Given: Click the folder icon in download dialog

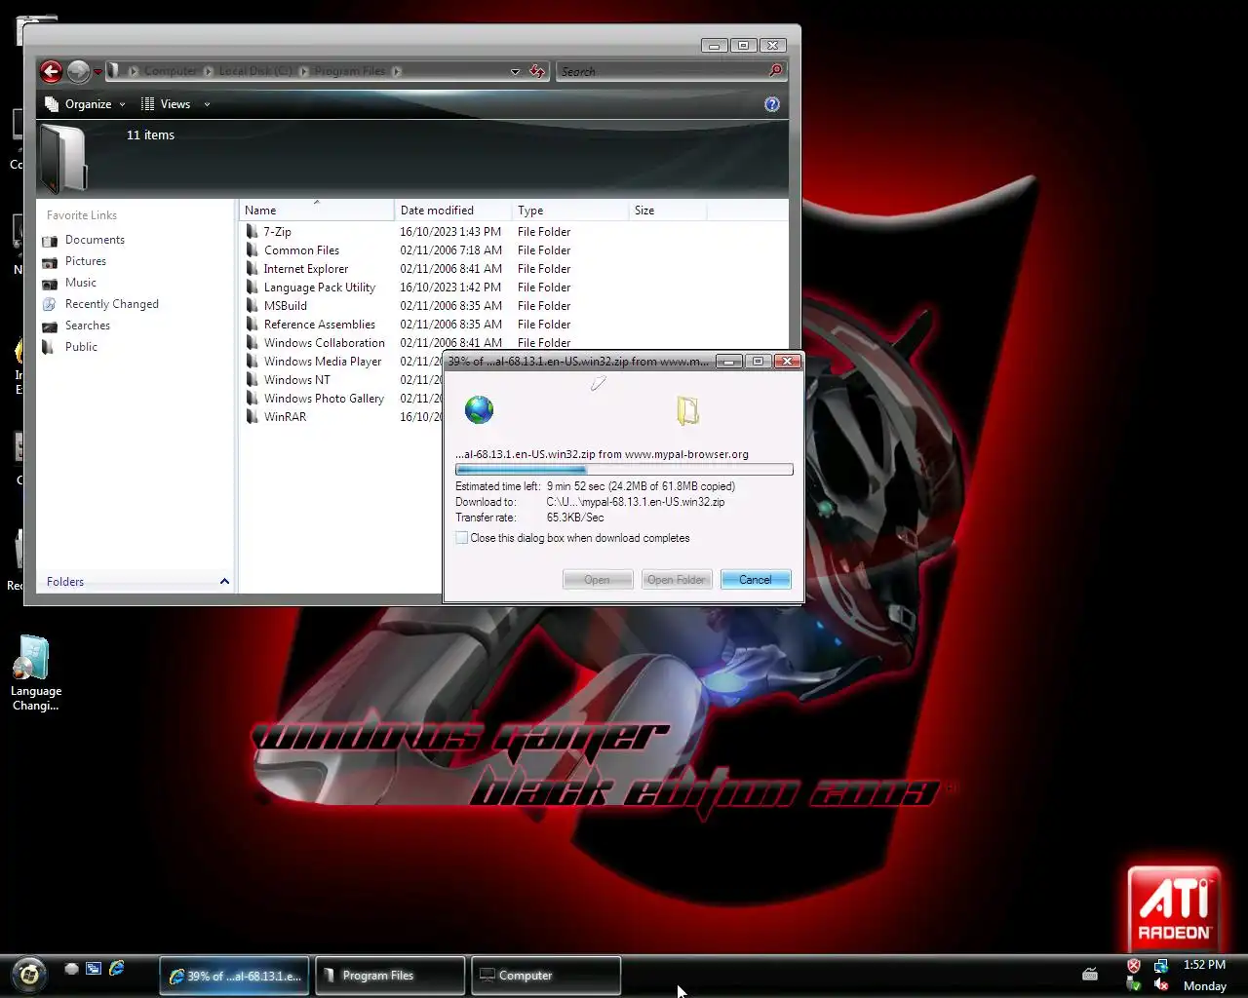Looking at the screenshot, I should [x=687, y=410].
